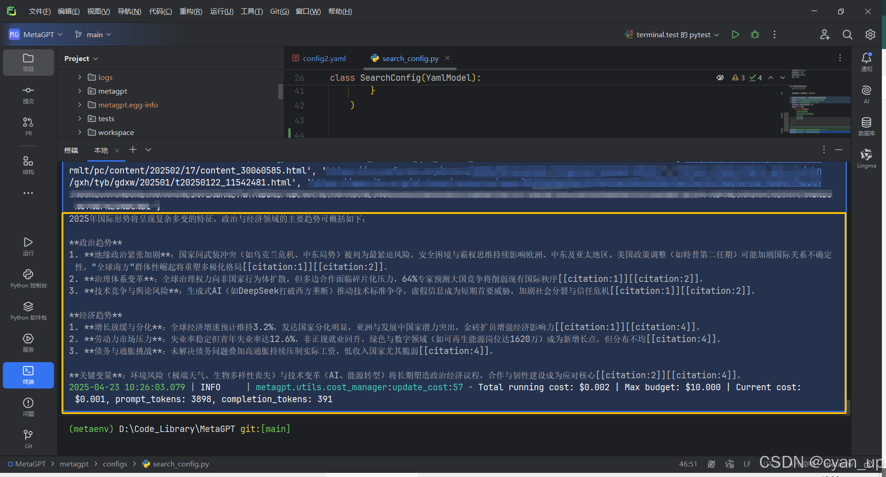Open the Commit tool window (提交)
The height and width of the screenshot is (477, 886).
pyautogui.click(x=28, y=95)
